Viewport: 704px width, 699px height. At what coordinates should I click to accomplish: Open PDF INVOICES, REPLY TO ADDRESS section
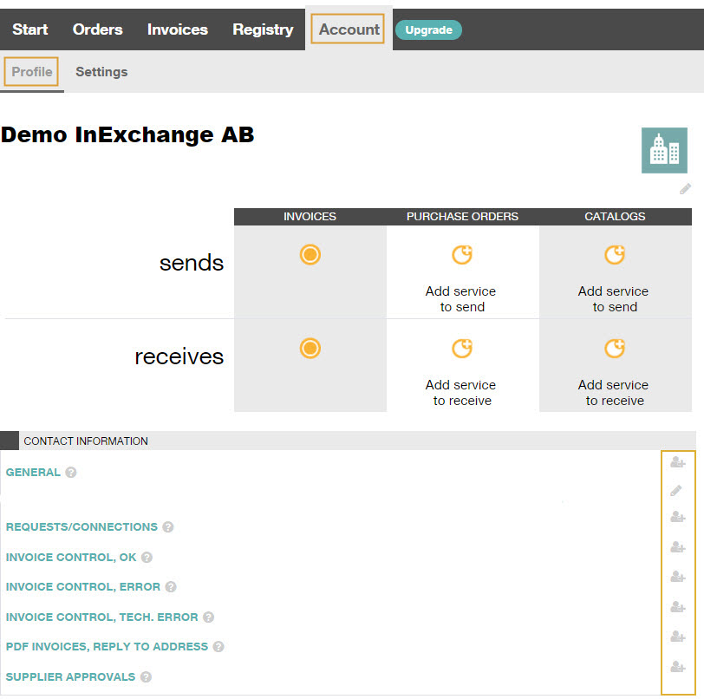click(107, 646)
